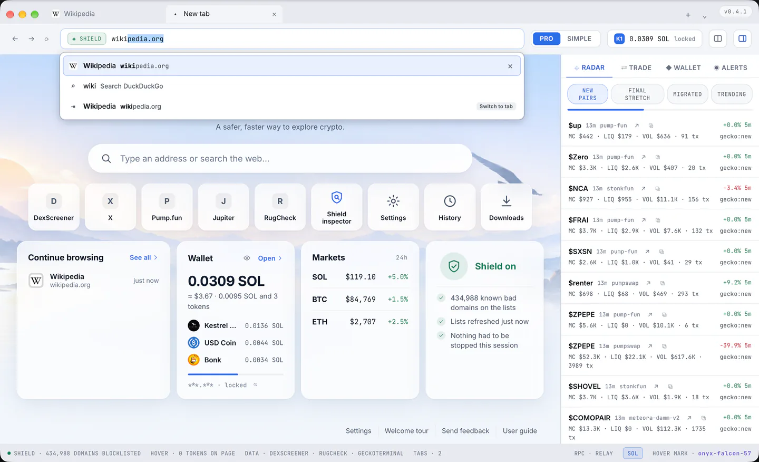
Task: Click the Send feedback link
Action: point(465,431)
